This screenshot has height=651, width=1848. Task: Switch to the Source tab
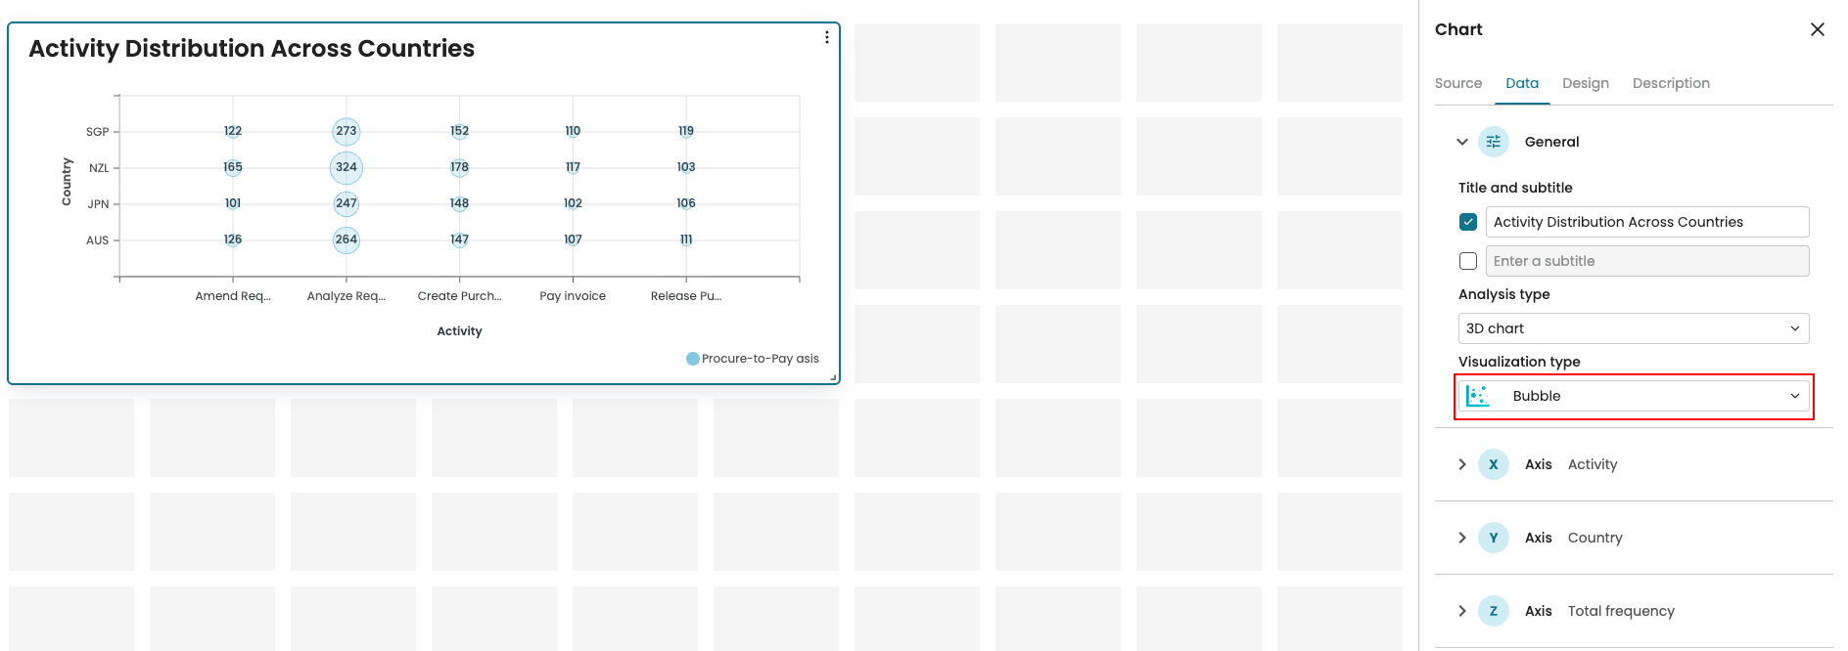tap(1457, 83)
